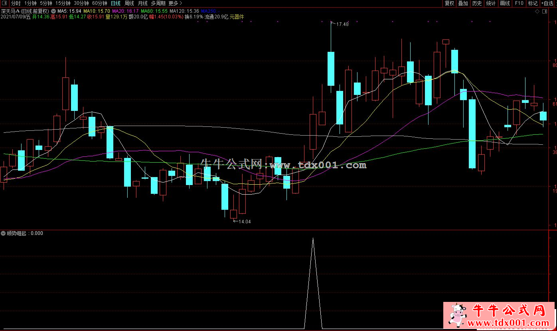This screenshot has width=557, height=331.
Task: Click the 幅1.45(10.03%) change value
Action: coord(166,17)
